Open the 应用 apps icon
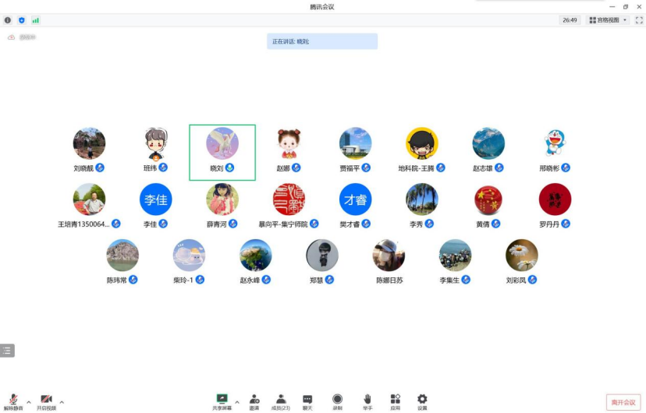This screenshot has width=646, height=413. pyautogui.click(x=396, y=401)
